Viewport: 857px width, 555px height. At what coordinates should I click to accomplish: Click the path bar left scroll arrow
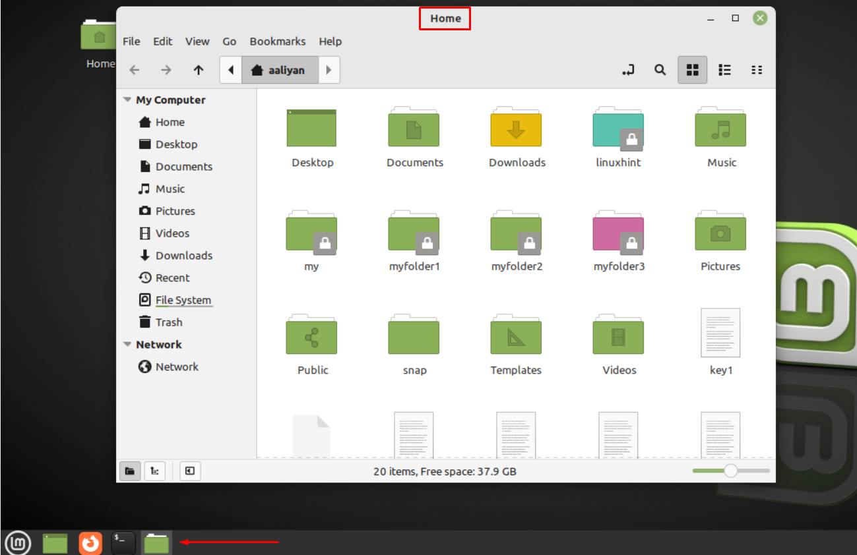(231, 70)
